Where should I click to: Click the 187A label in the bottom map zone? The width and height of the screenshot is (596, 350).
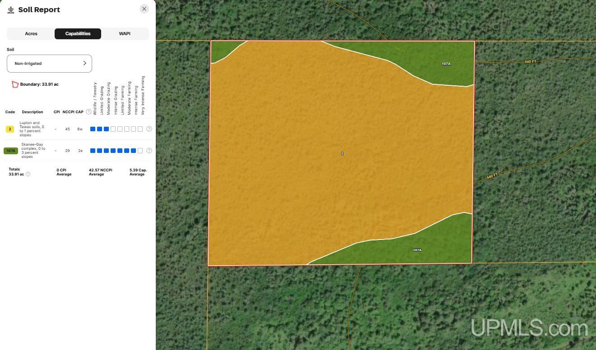click(x=417, y=250)
